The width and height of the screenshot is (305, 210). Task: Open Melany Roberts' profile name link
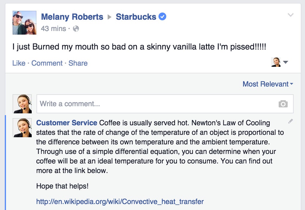tap(72, 17)
